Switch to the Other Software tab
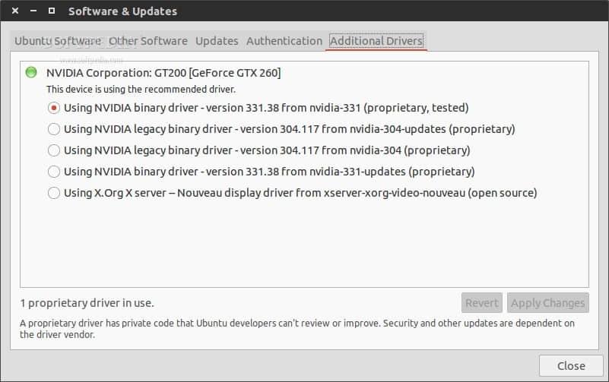Image resolution: width=609 pixels, height=382 pixels. 148,41
